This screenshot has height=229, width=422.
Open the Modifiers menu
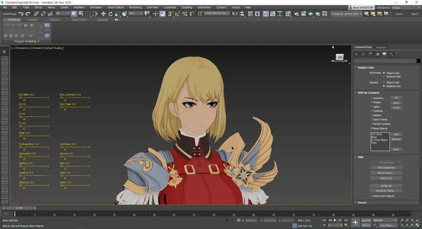79,7
